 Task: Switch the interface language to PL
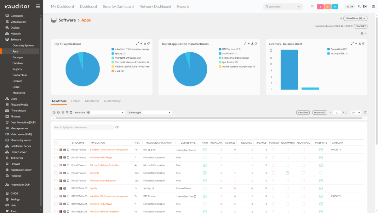click(359, 6)
